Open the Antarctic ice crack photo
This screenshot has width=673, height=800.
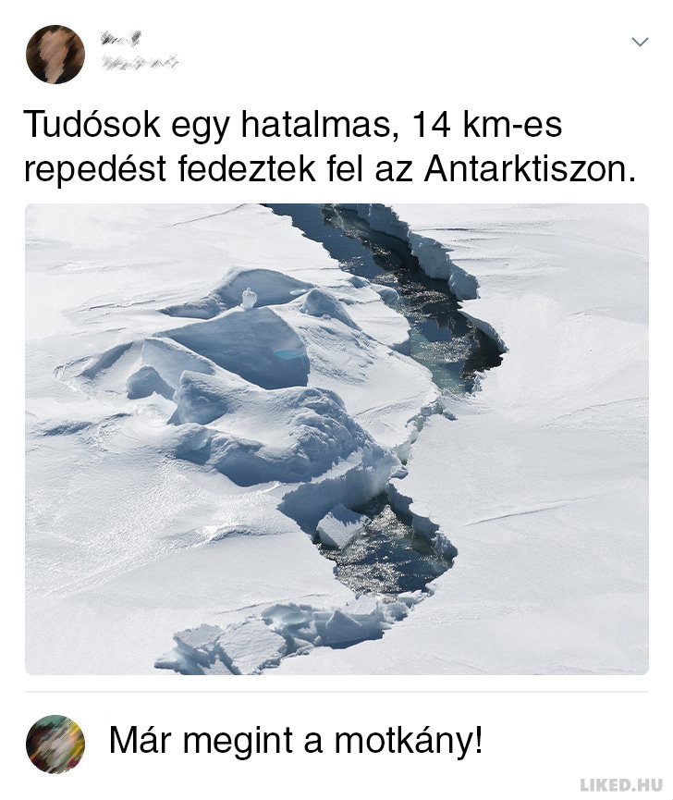click(337, 438)
